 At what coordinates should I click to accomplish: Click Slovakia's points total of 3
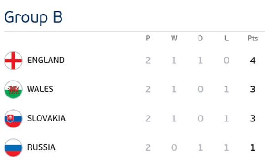253,118
